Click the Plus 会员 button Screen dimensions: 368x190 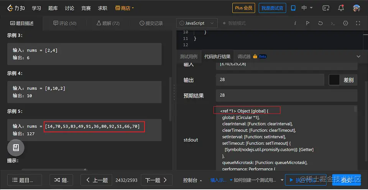(244, 8)
